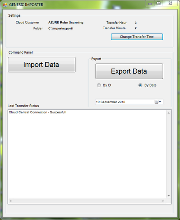Click the status log up scroll arrow
The height and width of the screenshot is (220, 180).
(169, 113)
